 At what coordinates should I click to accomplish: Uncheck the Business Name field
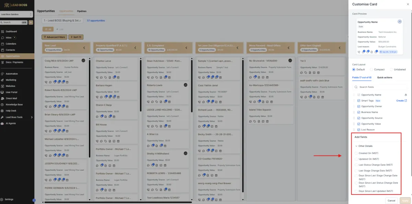[x=359, y=112]
